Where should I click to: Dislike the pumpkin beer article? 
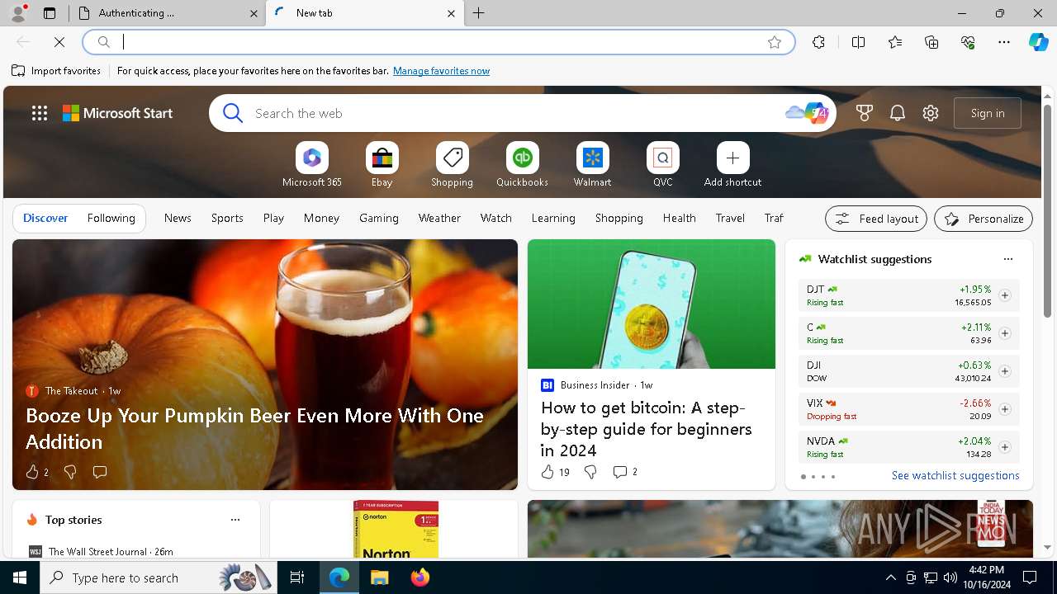pyautogui.click(x=70, y=472)
